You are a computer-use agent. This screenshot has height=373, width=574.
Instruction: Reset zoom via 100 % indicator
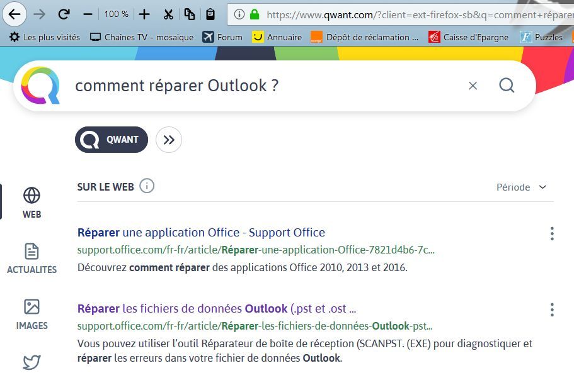coord(116,14)
